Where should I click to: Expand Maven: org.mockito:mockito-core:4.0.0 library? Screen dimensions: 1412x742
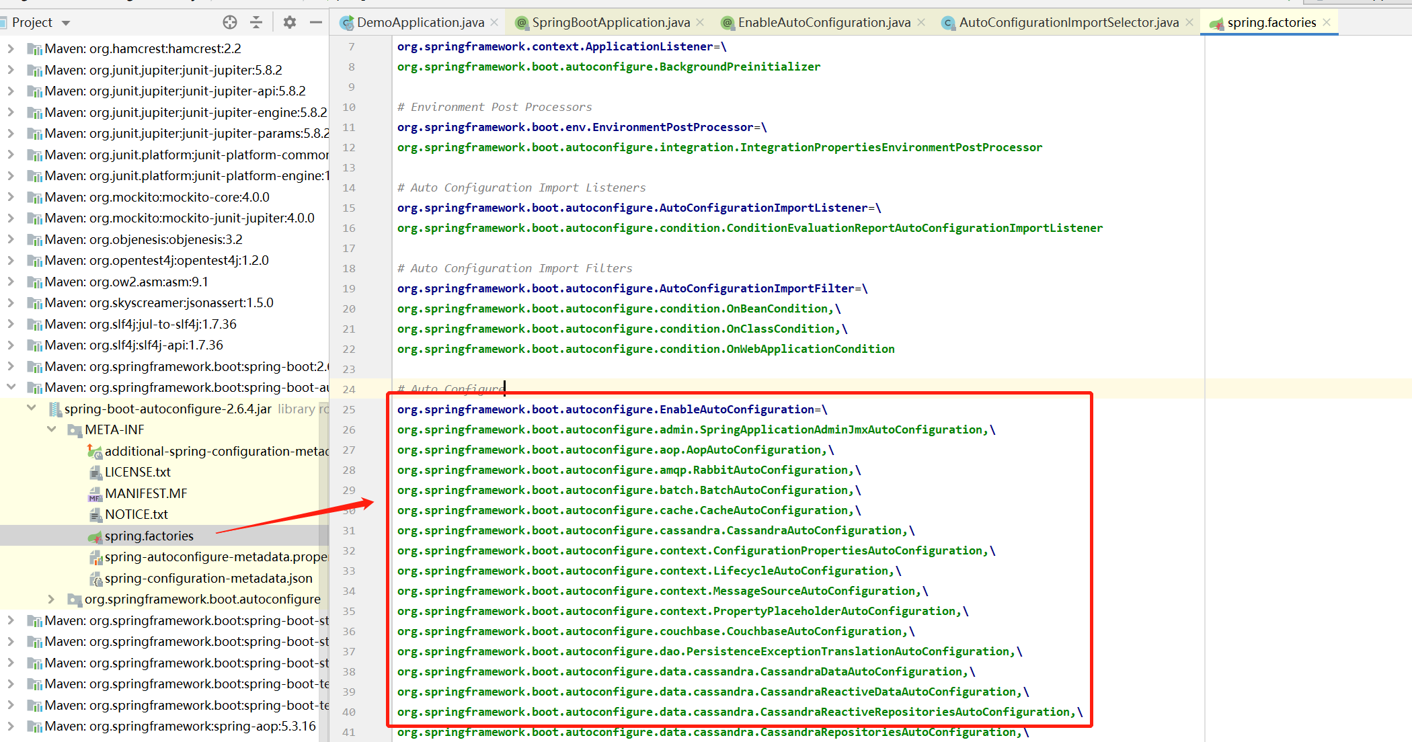(11, 197)
